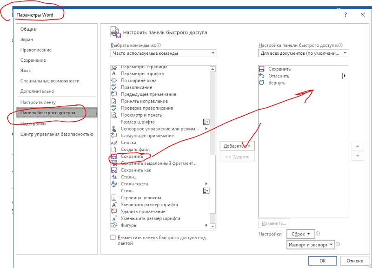Click the ABC checkmark icon beside Правописание
The width and height of the screenshot is (372, 268).
[114, 87]
